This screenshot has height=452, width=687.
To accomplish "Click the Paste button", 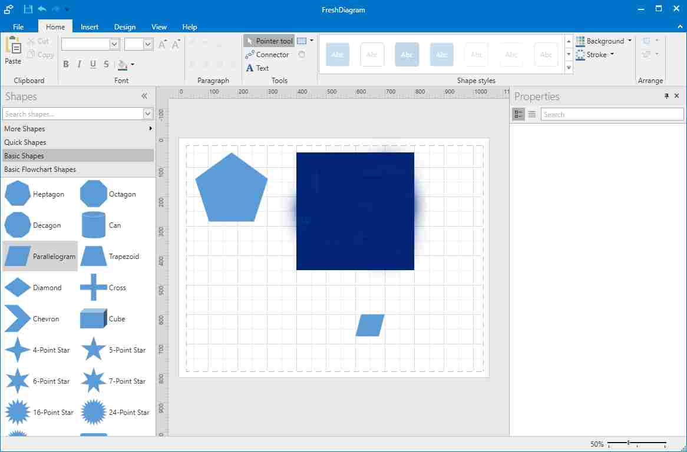I will (13, 51).
